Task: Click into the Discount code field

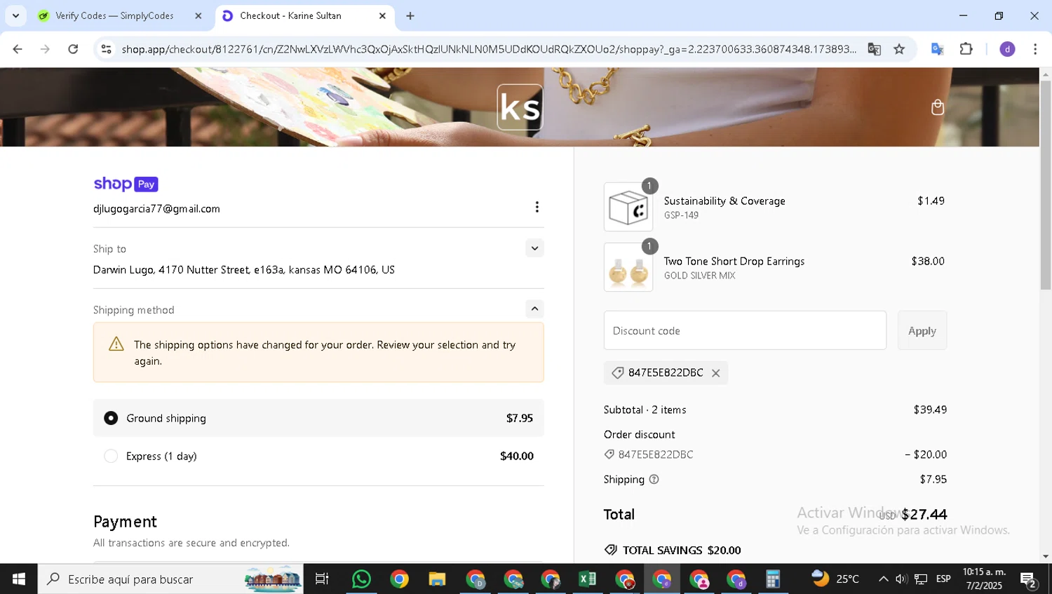Action: (745, 330)
